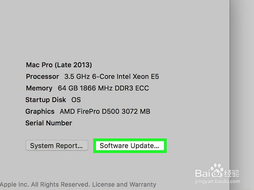Click the Serial Number label
The width and height of the screenshot is (254, 190).
pyautogui.click(x=49, y=123)
